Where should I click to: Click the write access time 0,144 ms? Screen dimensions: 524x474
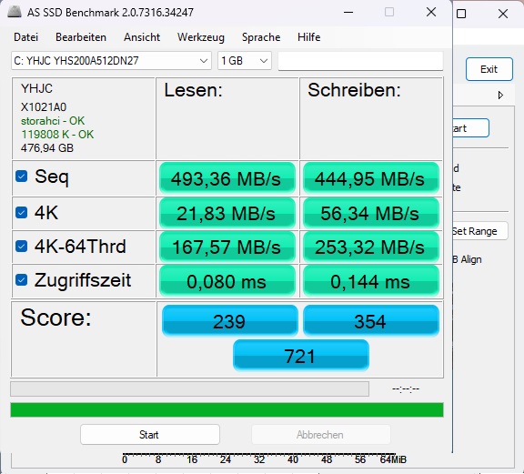tap(371, 281)
